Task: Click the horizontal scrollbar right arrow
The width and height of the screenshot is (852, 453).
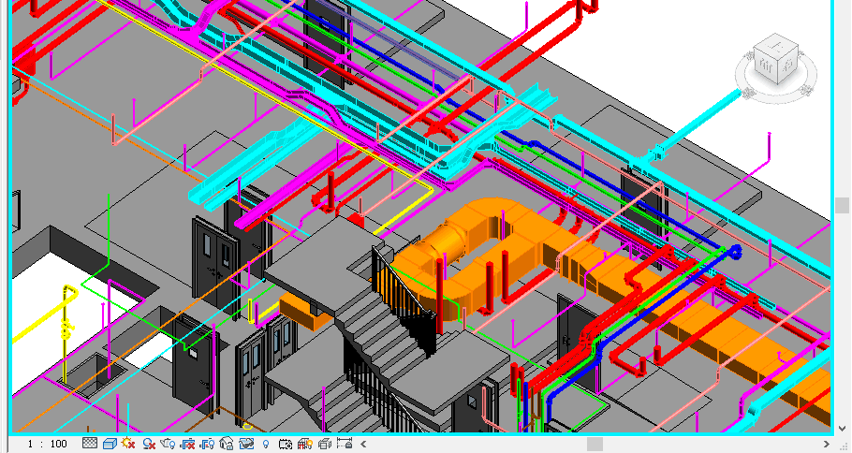Action: 827,444
